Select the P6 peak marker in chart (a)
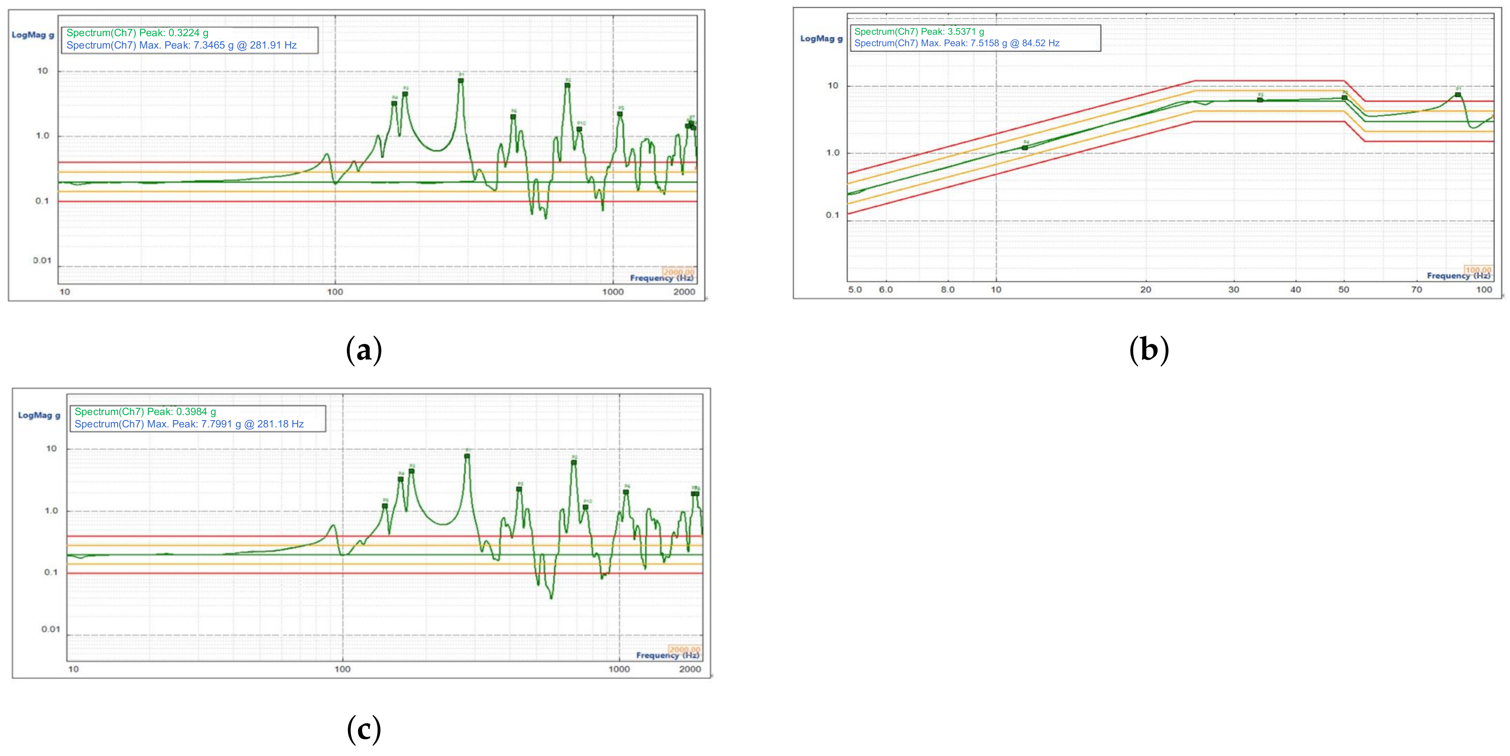This screenshot has height=756, width=1510. [x=513, y=117]
